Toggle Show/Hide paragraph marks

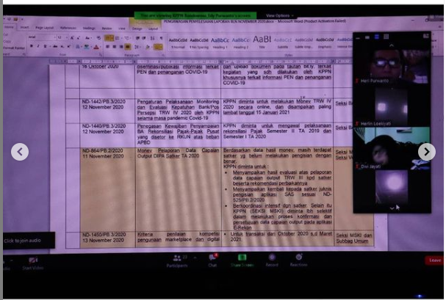point(161,38)
